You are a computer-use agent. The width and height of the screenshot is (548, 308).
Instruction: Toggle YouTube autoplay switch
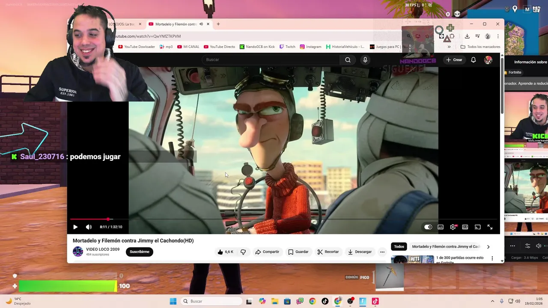[x=428, y=227]
